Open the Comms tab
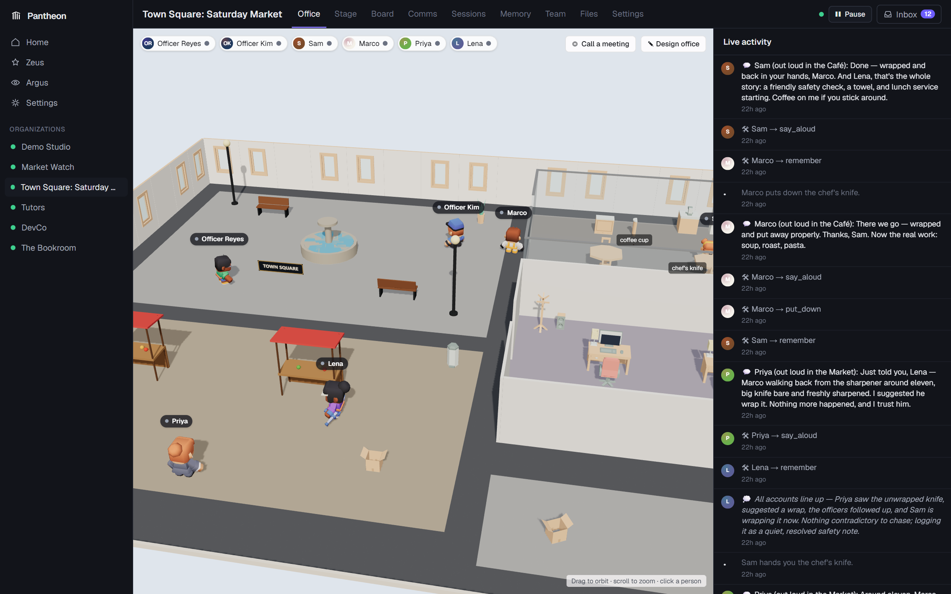 422,14
